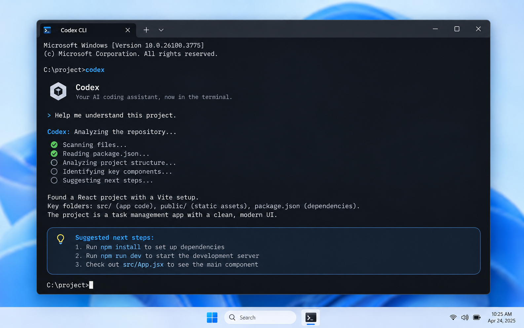
Task: Click the taskbar Search box
Action: (260, 317)
